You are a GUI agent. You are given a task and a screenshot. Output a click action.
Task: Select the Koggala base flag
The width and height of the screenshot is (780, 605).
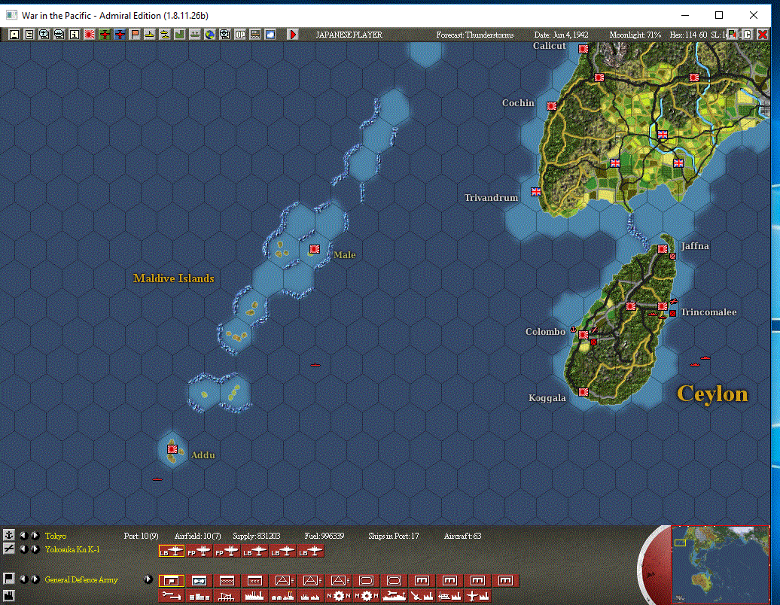(583, 392)
